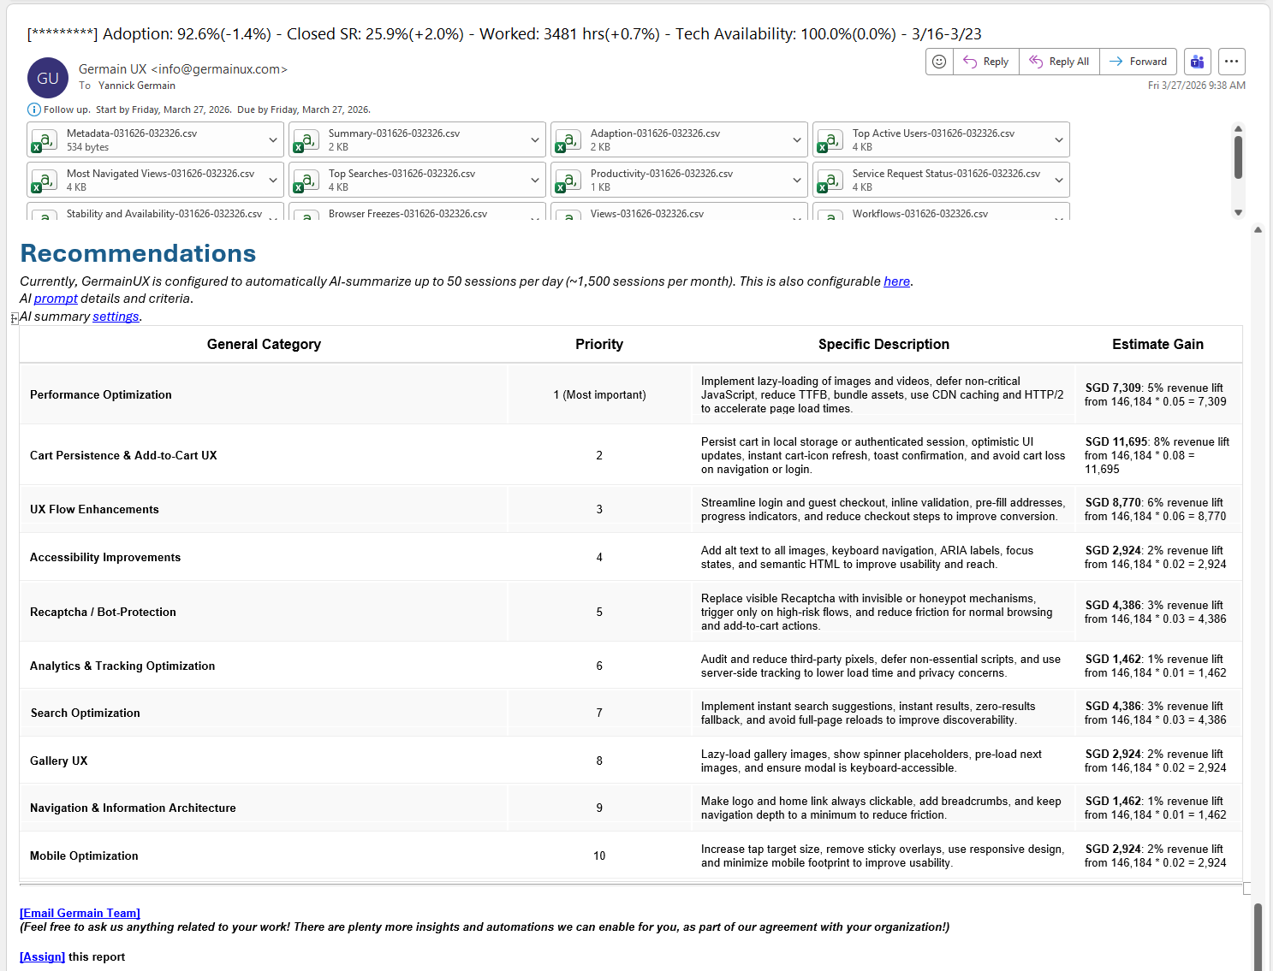Open dropdown for Adaption CSV attachment
Screen dimensions: 1273x971
(797, 140)
